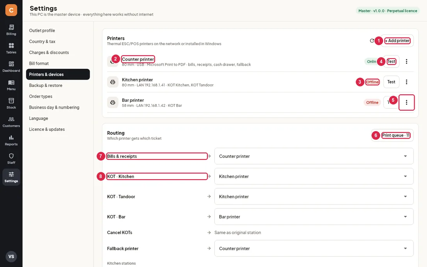The height and width of the screenshot is (267, 427).
Task: Open more options for Kitchen printer
Action: click(406, 82)
